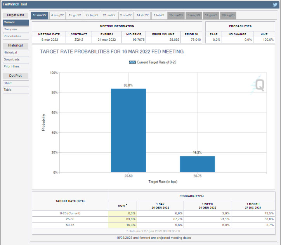
Task: Go to the Downloads section
Action: click(x=16, y=59)
